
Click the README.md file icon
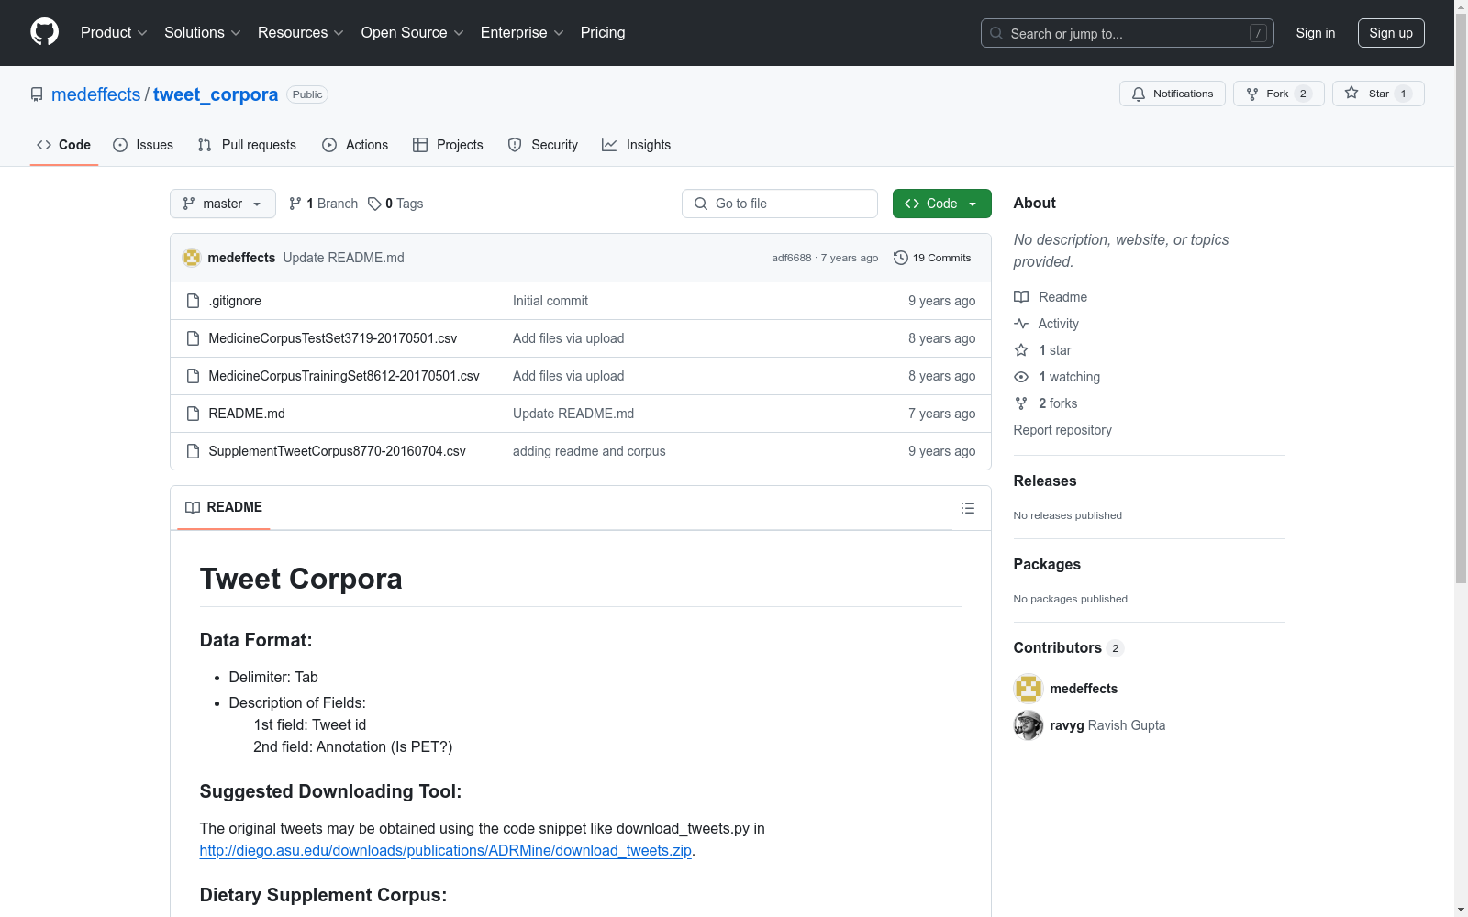(x=193, y=414)
